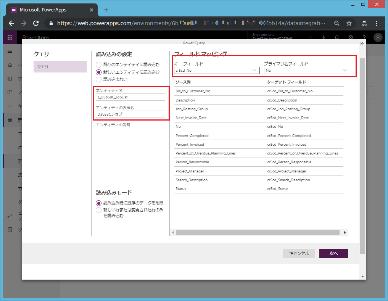The image size is (388, 301).
Task: Select the クエリ item in query list
Action: 60,67
